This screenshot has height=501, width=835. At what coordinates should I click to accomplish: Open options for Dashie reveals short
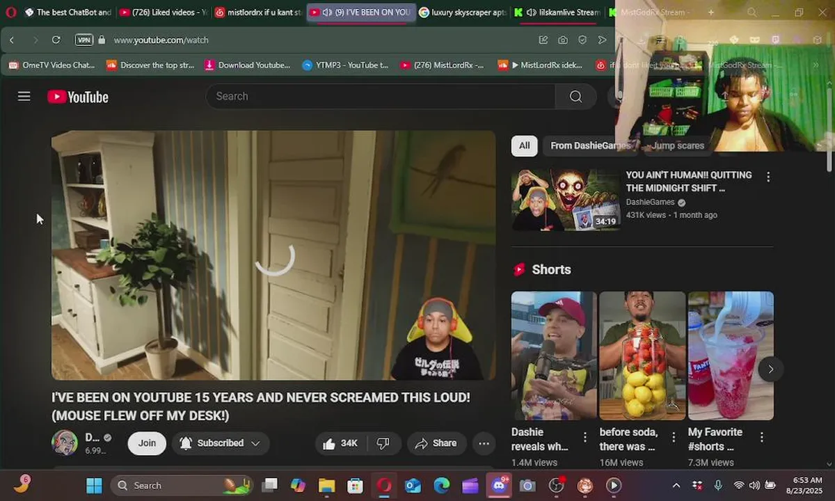585,437
